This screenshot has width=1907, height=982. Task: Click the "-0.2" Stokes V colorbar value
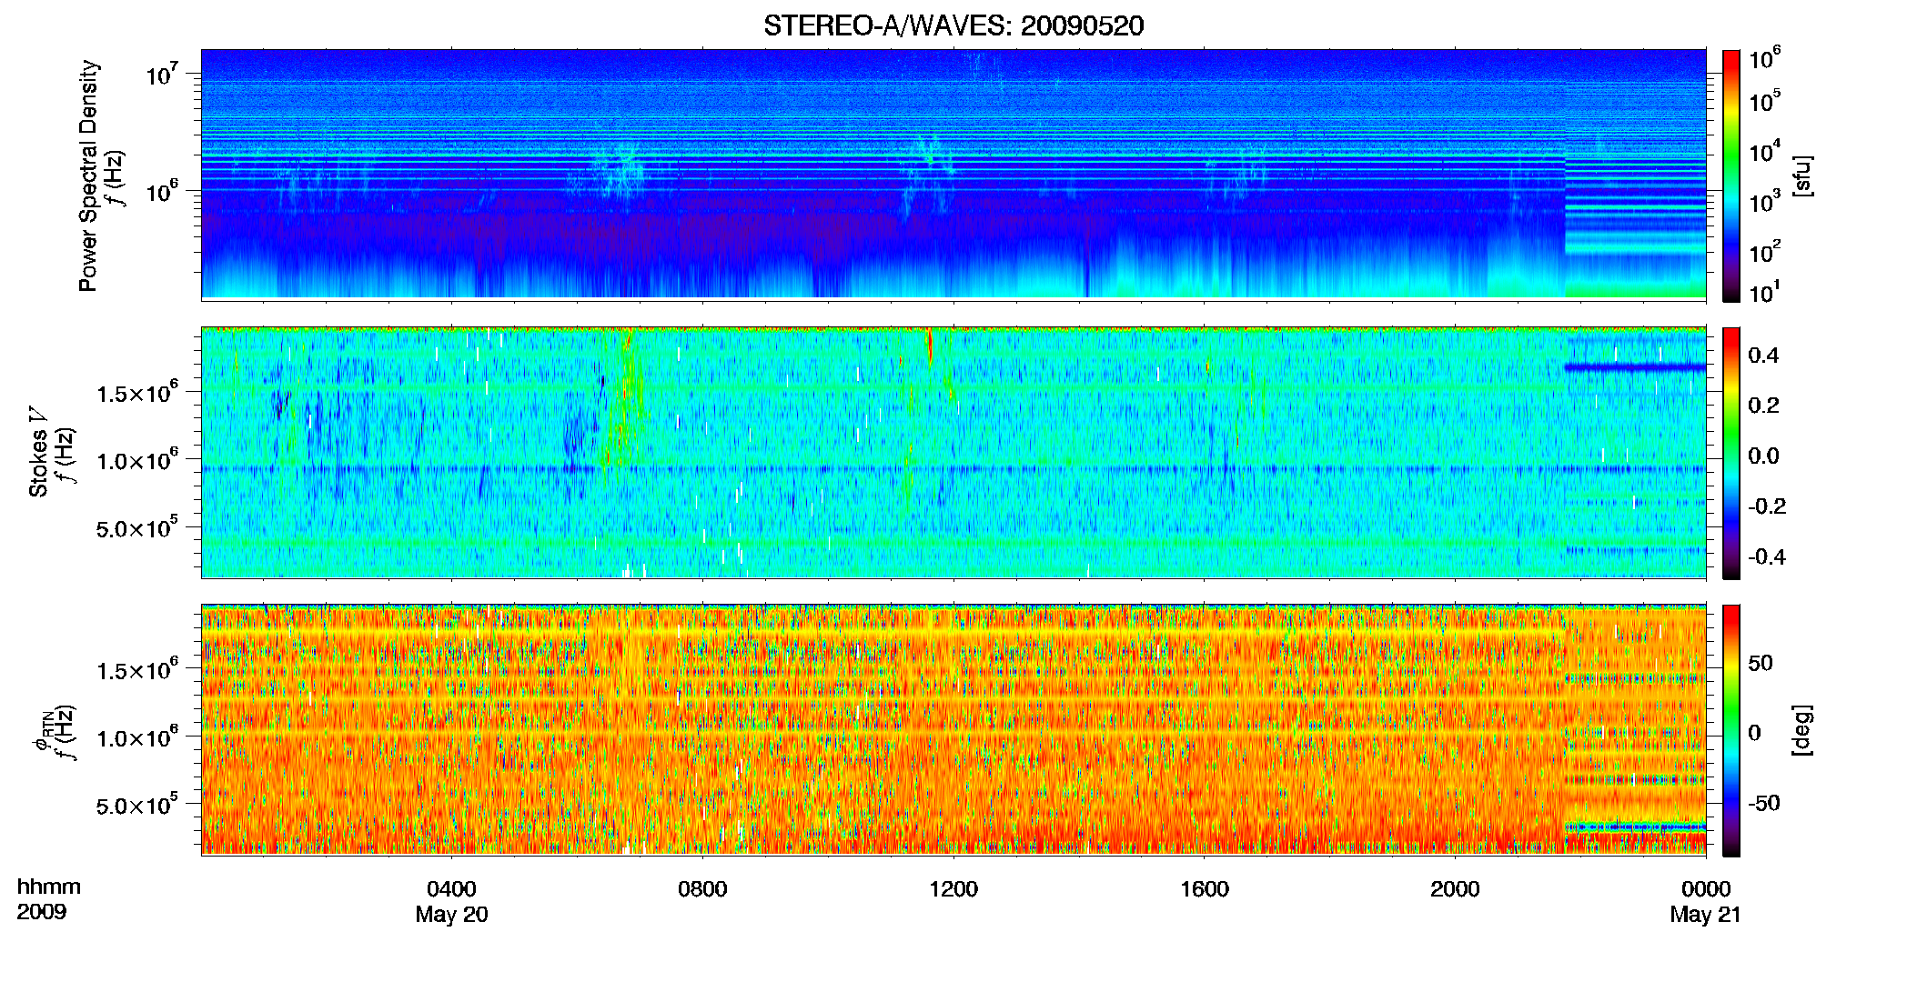[x=1767, y=506]
